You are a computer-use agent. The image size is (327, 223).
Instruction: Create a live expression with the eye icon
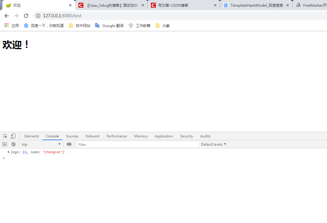tap(69, 144)
